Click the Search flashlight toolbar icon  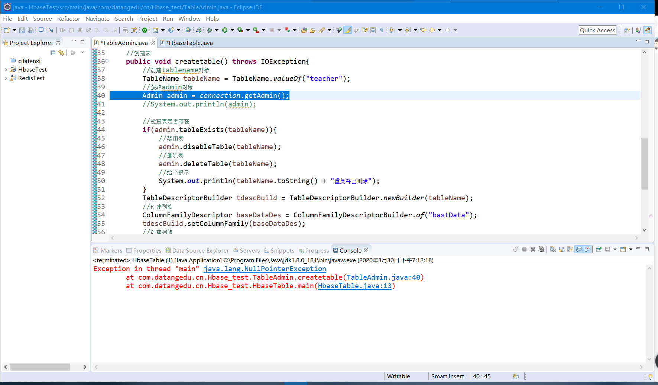(322, 30)
